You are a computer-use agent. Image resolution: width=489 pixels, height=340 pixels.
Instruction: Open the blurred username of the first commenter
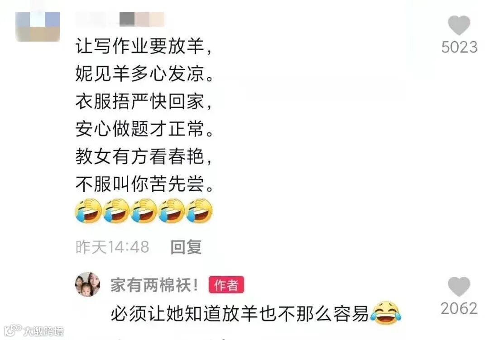click(120, 19)
